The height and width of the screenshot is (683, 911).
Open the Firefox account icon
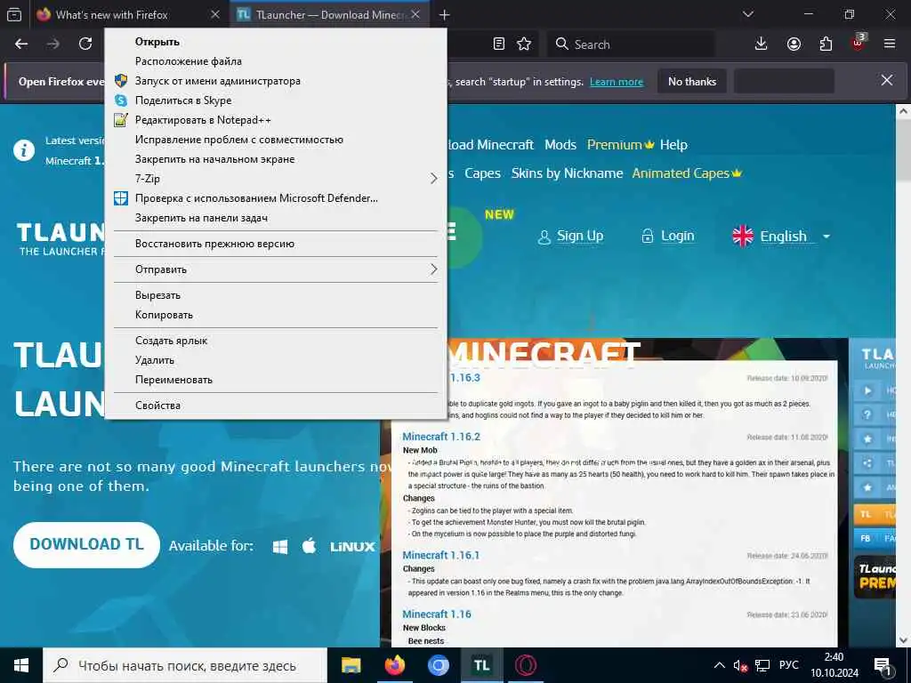794,44
